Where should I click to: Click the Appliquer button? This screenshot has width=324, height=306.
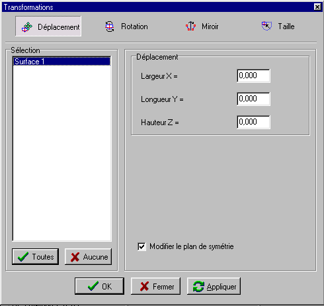pyautogui.click(x=214, y=286)
